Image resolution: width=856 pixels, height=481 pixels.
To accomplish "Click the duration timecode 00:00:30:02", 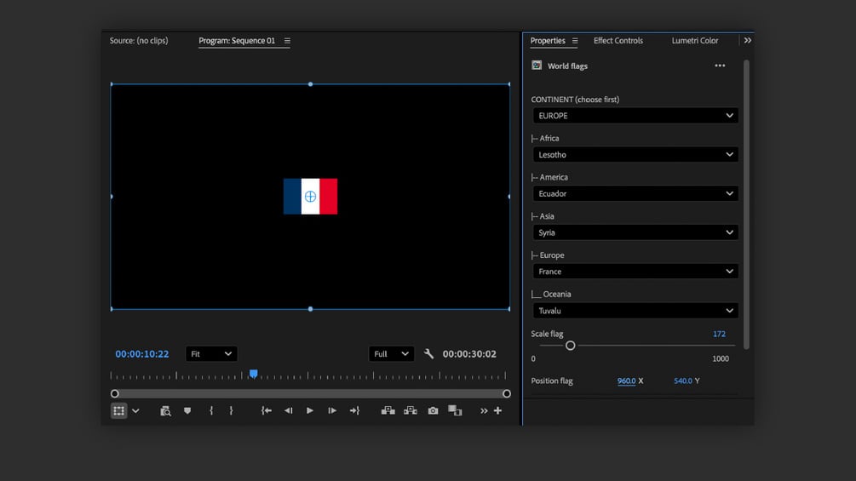I will 469,354.
